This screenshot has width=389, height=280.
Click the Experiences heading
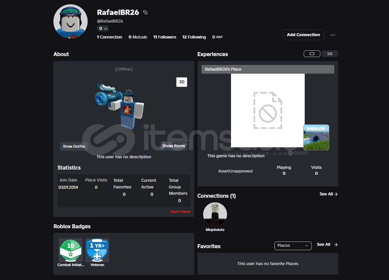point(213,54)
